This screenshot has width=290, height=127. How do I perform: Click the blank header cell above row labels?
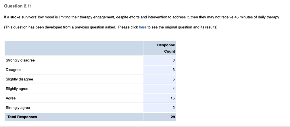pyautogui.click(x=73, y=48)
